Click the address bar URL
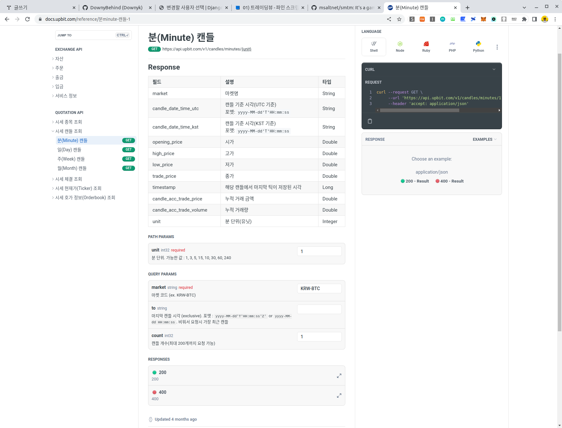562x428 pixels. tap(88, 19)
